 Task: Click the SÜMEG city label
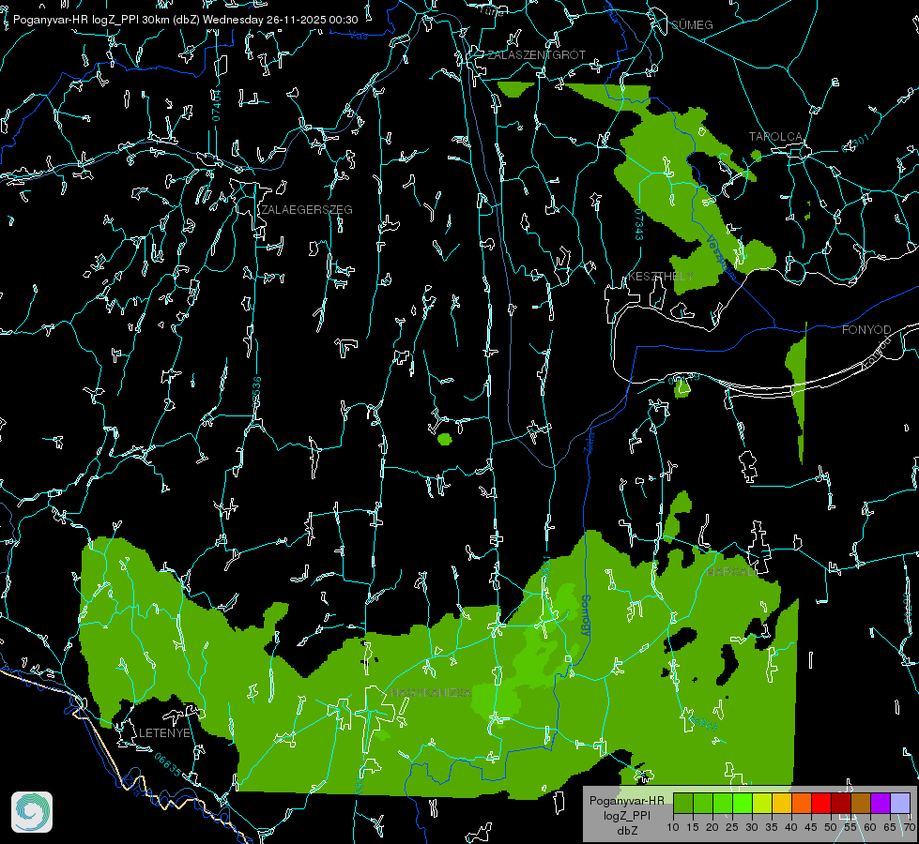click(x=692, y=24)
